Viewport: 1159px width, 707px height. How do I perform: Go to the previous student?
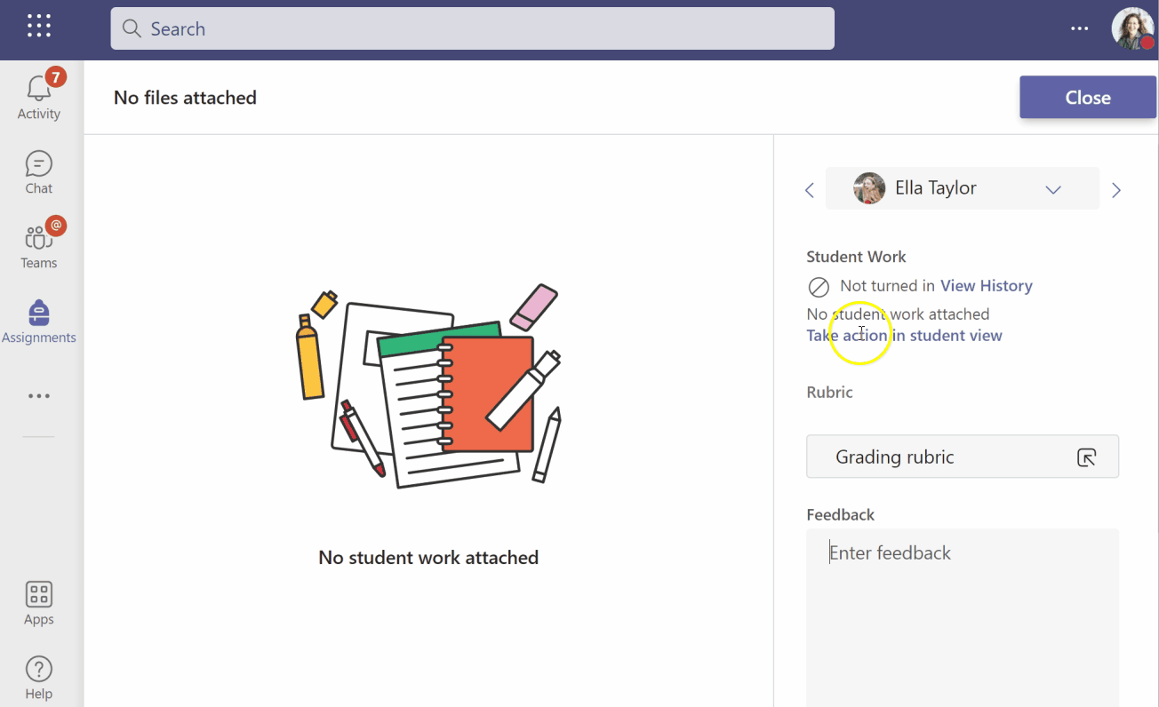[x=809, y=189]
